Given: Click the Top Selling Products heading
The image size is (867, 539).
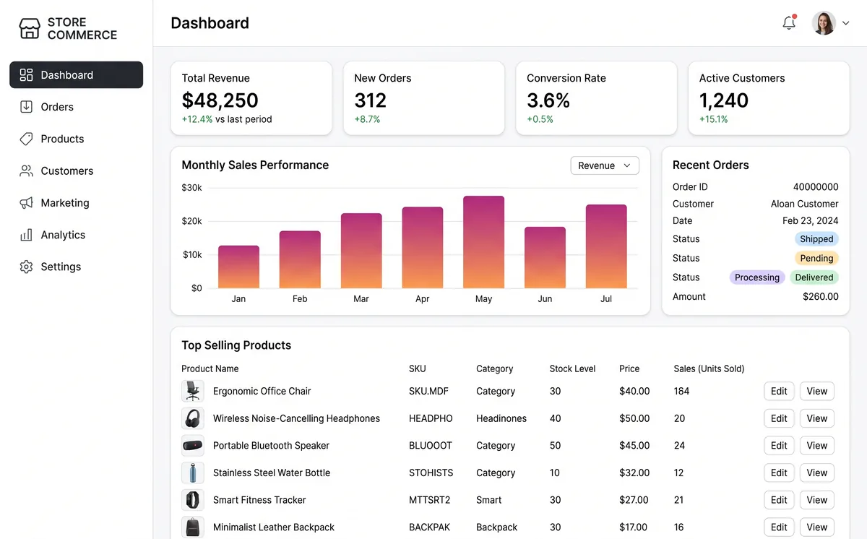Looking at the screenshot, I should point(236,345).
